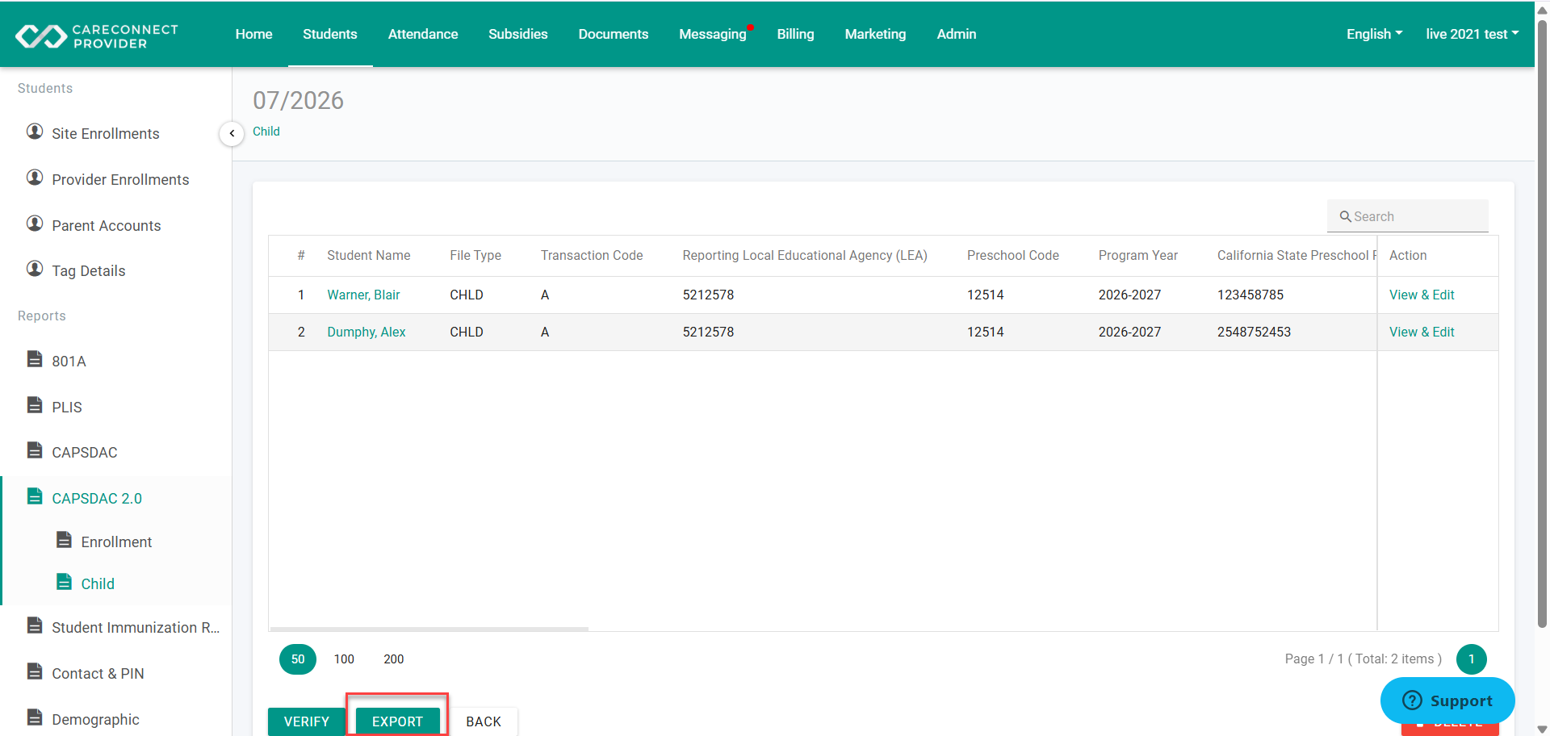Click View & Edit for Warner, Blair
1550x736 pixels.
click(1422, 295)
